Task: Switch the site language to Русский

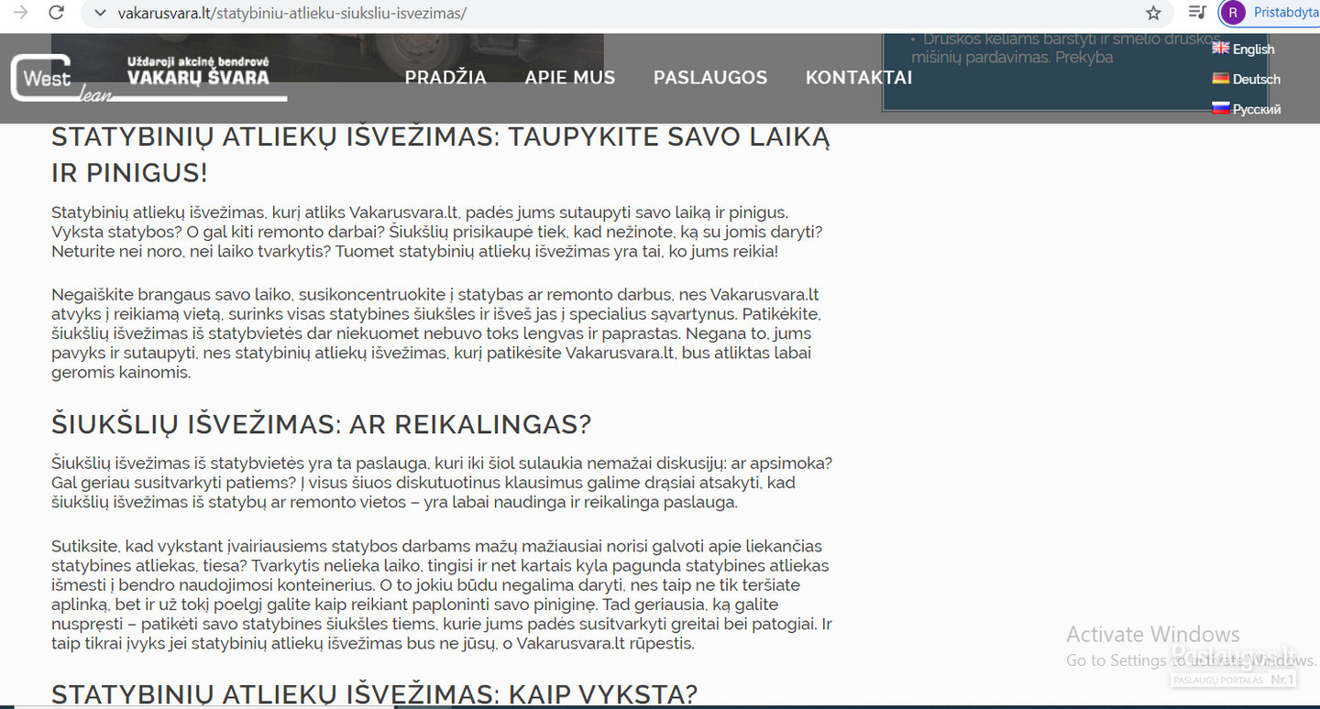Action: [1247, 109]
